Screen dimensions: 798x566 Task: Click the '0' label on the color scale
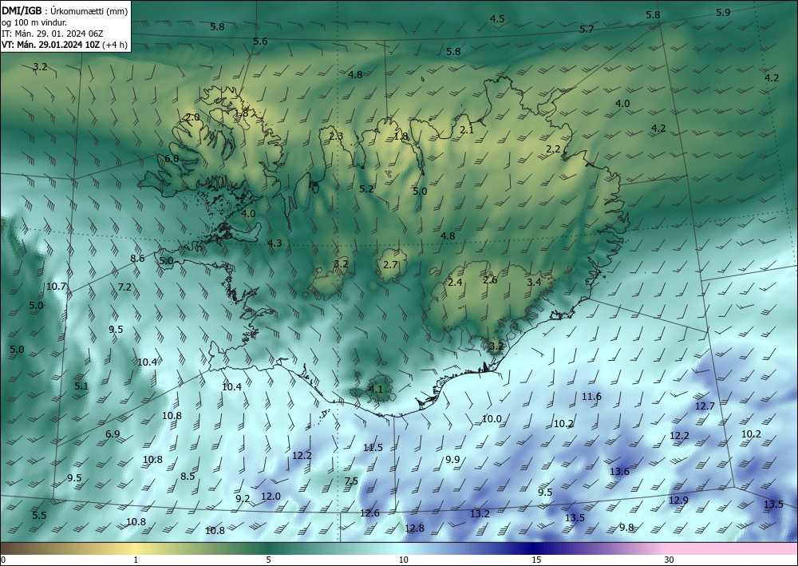tap(3, 560)
